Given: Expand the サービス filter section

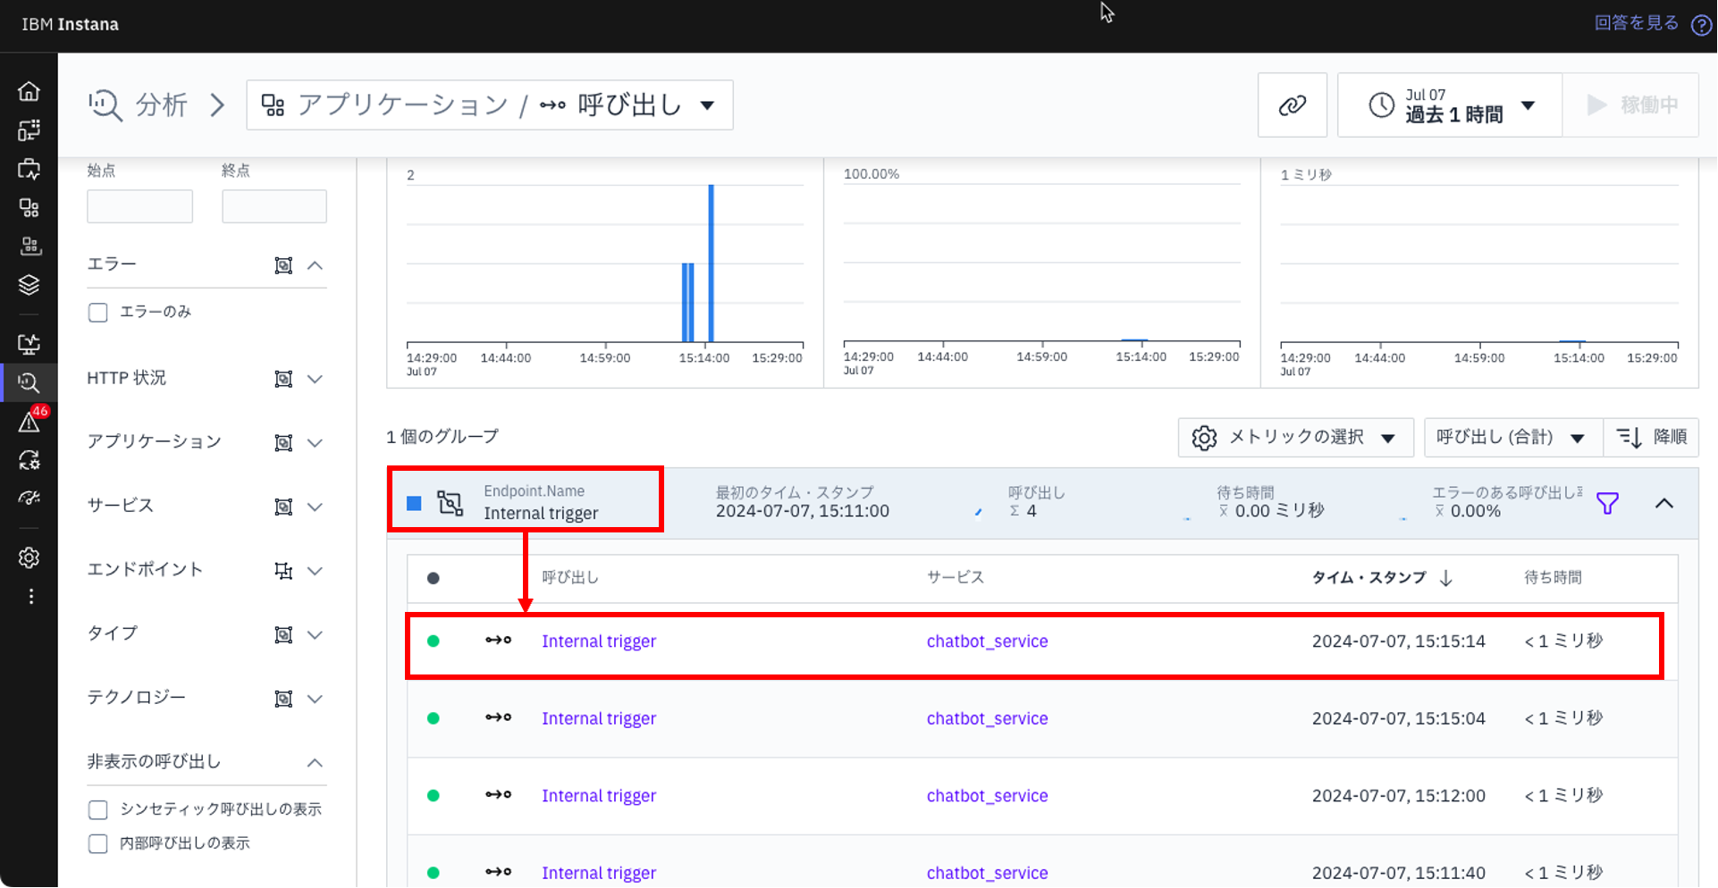Looking at the screenshot, I should [x=315, y=507].
